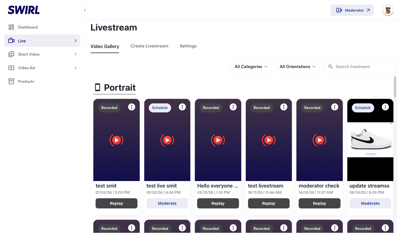Click the phone icon beside Portrait heading
This screenshot has width=405, height=233.
pos(98,87)
